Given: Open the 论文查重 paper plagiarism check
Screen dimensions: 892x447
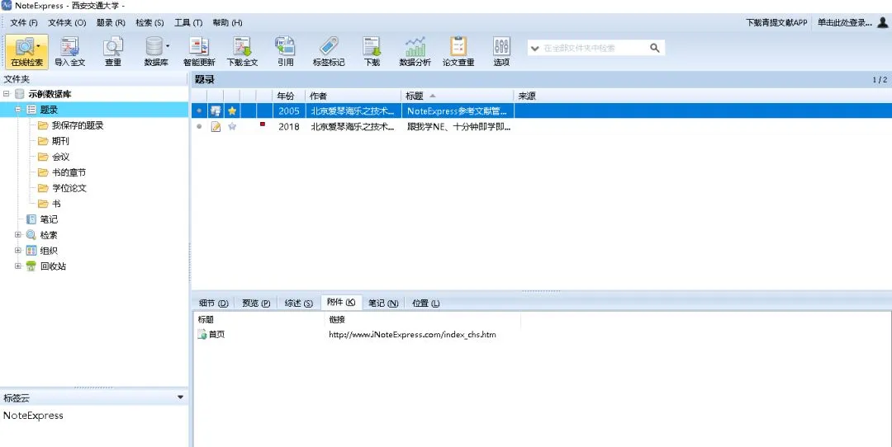Looking at the screenshot, I should click(x=458, y=52).
